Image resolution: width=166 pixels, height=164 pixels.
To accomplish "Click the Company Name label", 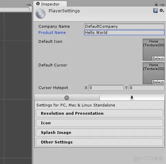I will [54, 26].
